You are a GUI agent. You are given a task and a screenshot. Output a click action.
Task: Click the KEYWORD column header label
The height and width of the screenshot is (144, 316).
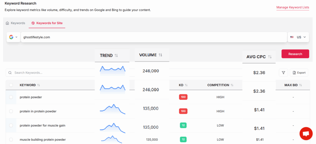point(27,85)
